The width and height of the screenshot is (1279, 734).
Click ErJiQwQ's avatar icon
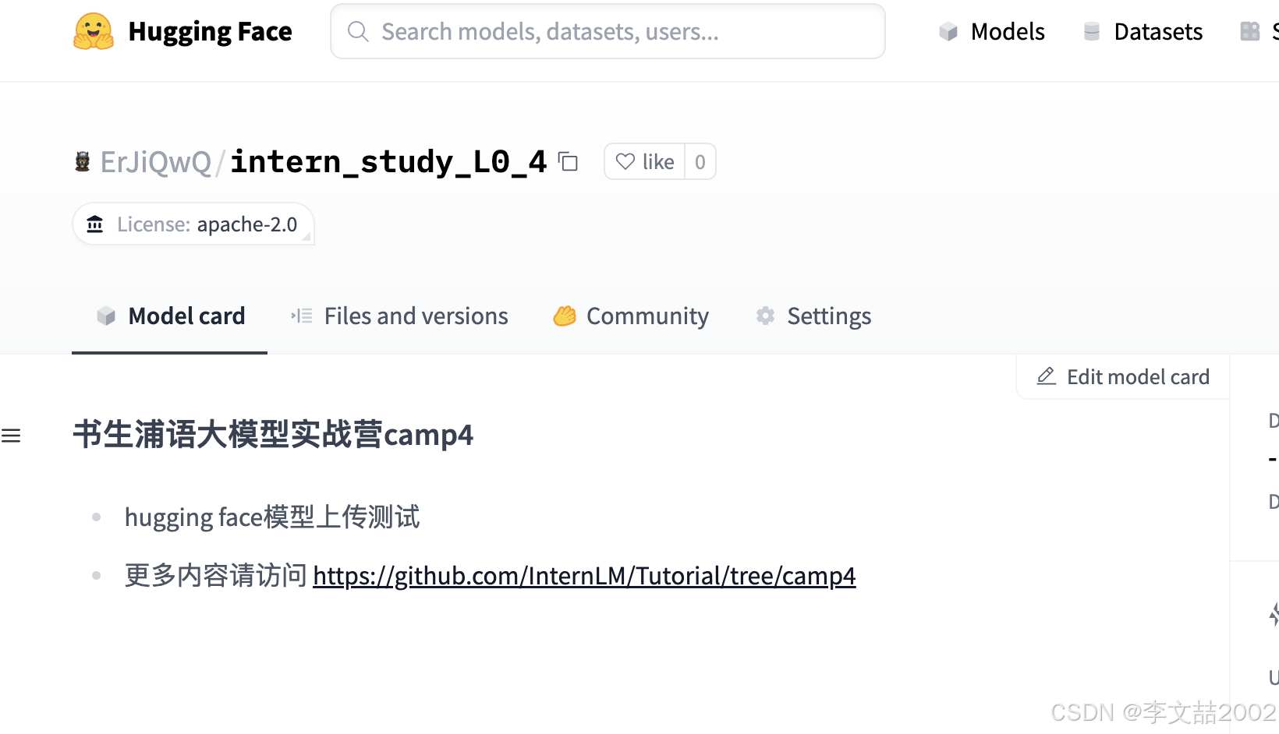click(x=82, y=161)
